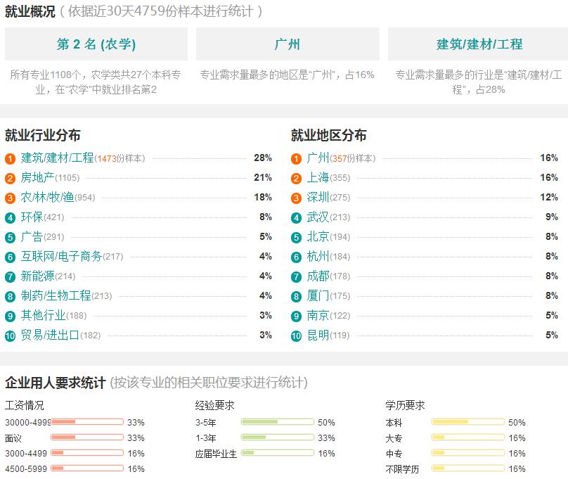Click the 3-5年 experience progress bar

point(278,422)
